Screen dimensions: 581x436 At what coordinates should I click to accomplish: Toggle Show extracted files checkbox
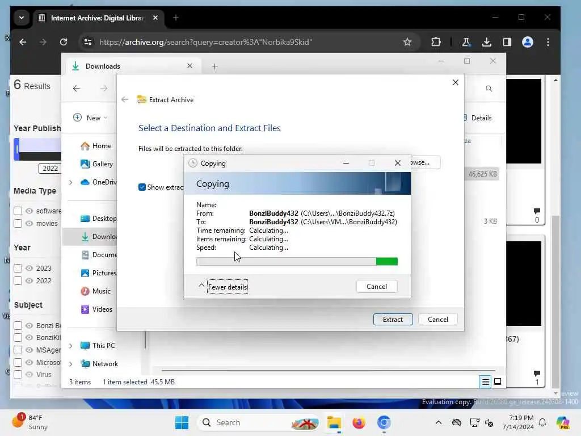pos(142,187)
